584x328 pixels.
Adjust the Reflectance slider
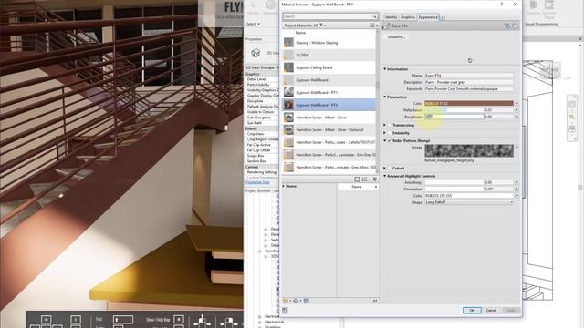click(x=454, y=109)
